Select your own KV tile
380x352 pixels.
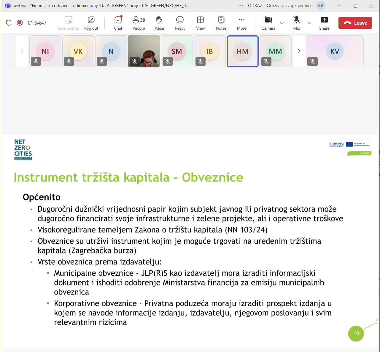tap(335, 51)
